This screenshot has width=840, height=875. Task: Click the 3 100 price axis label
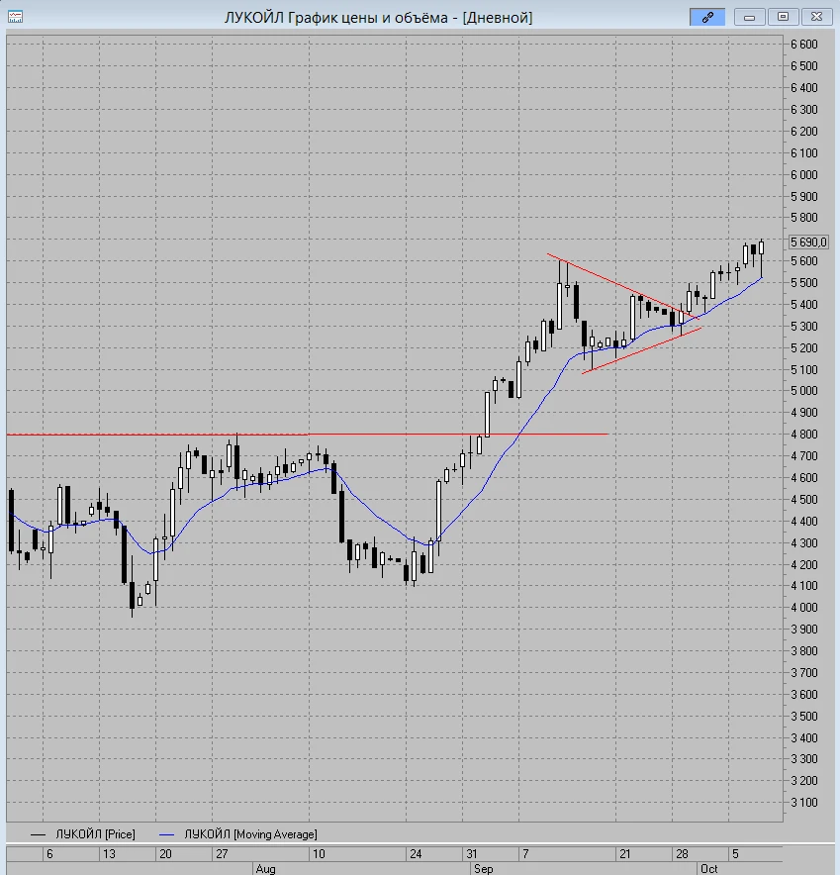pos(803,803)
